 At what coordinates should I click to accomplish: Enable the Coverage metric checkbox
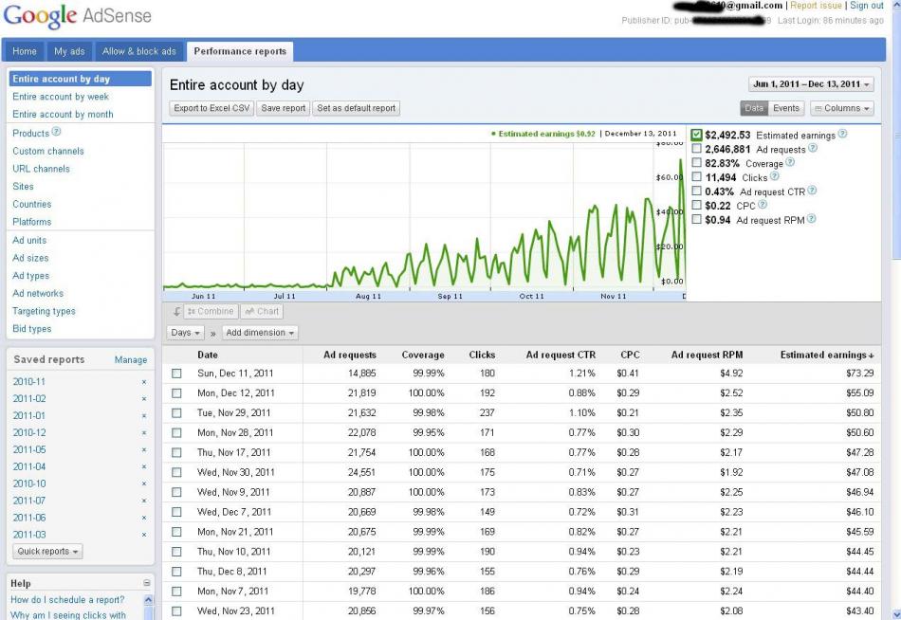696,163
